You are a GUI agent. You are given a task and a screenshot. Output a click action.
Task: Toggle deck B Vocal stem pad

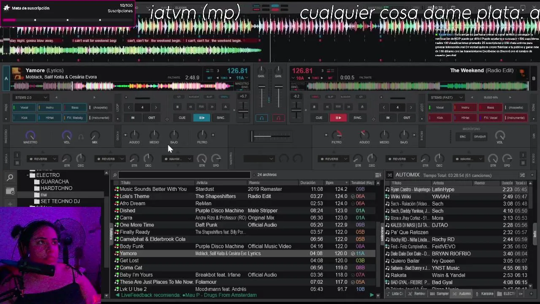click(x=440, y=107)
